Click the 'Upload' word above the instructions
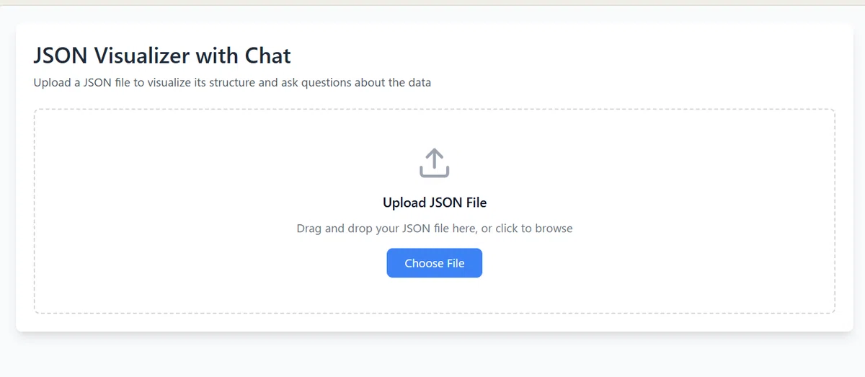This screenshot has height=377, width=865. [404, 203]
